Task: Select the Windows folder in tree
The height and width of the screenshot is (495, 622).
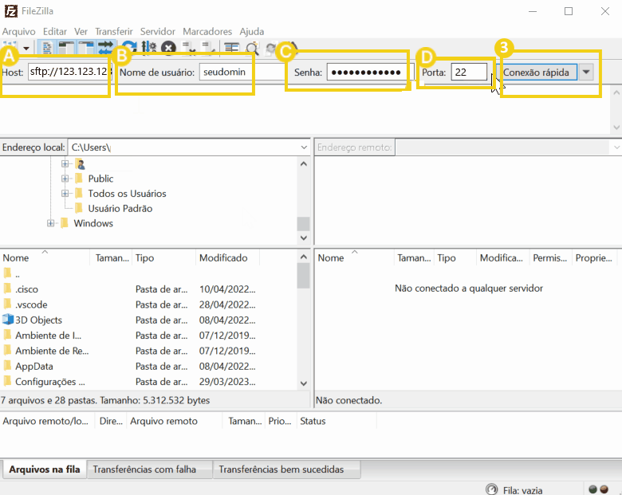Action: coord(93,223)
